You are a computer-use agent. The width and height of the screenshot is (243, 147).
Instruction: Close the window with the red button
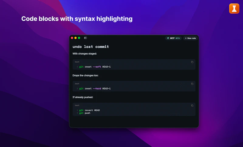(72, 38)
